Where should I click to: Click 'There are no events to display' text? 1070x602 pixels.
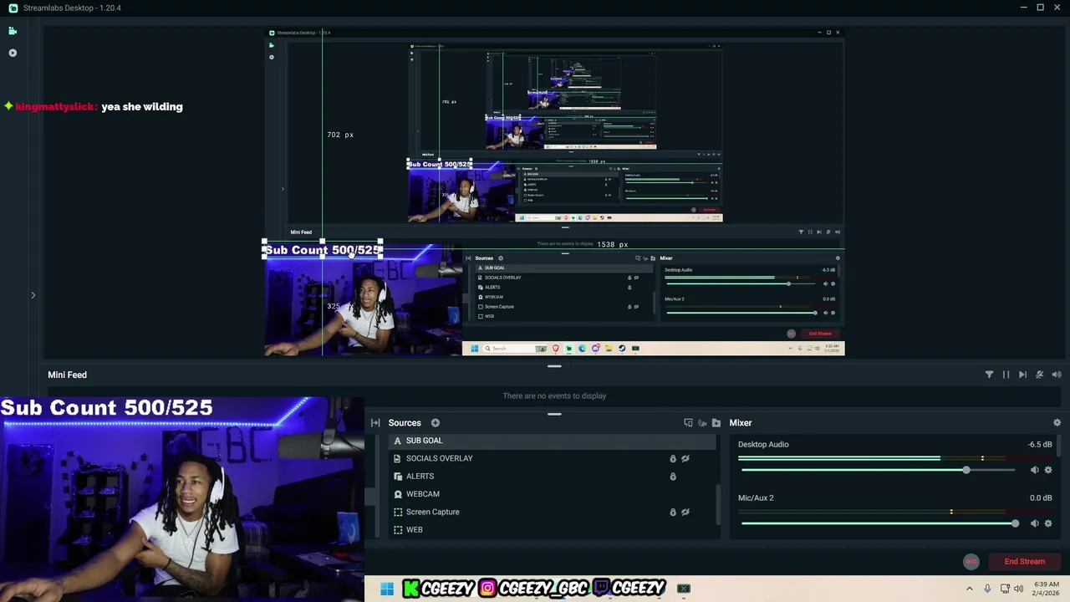554,396
